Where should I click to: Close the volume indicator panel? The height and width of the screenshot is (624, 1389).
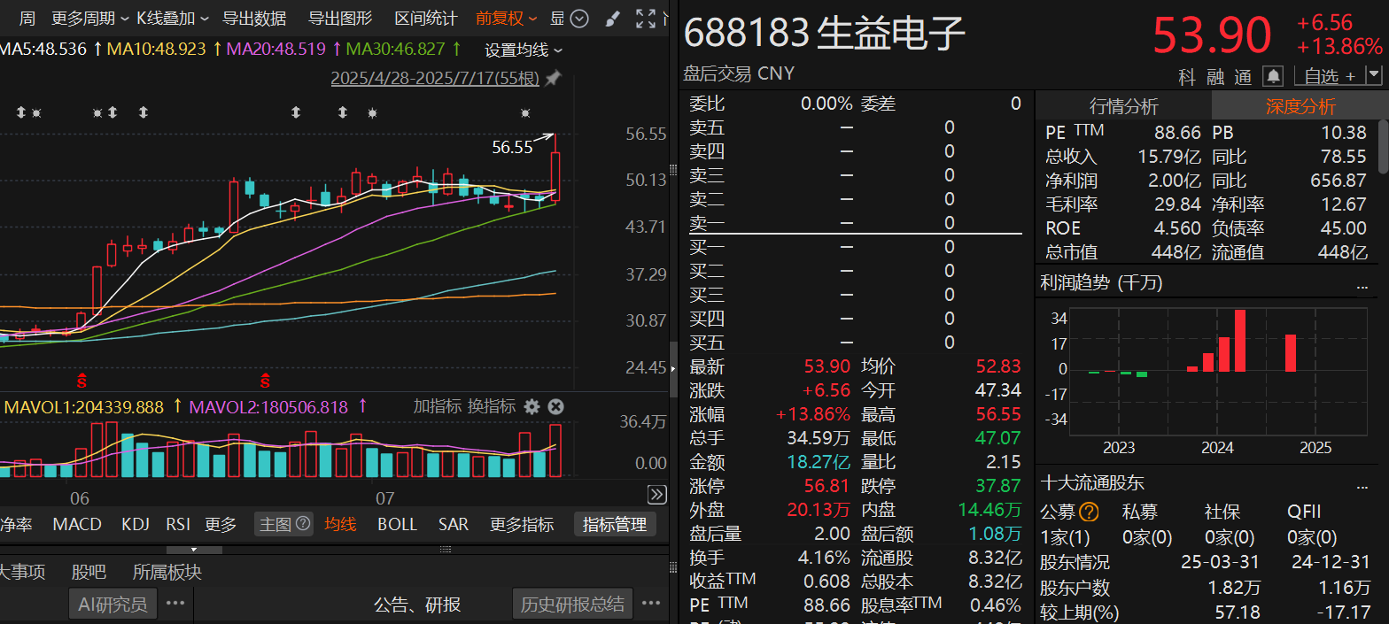point(555,406)
